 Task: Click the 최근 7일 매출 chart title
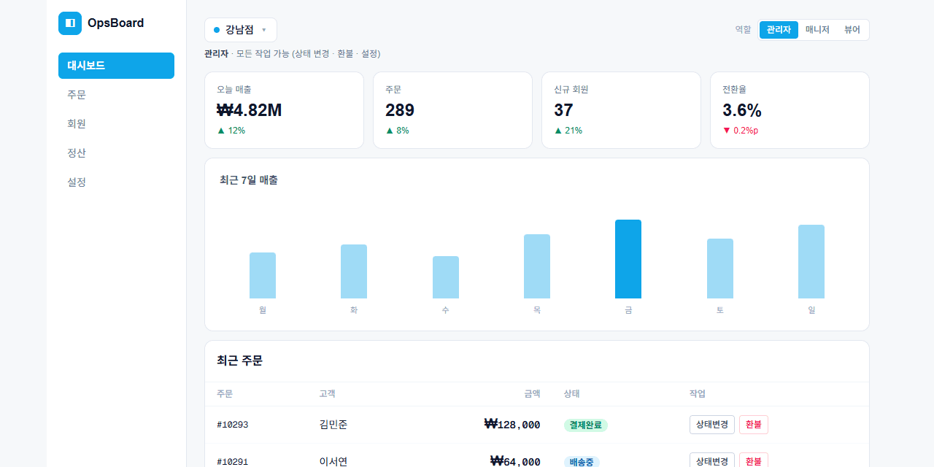(249, 180)
